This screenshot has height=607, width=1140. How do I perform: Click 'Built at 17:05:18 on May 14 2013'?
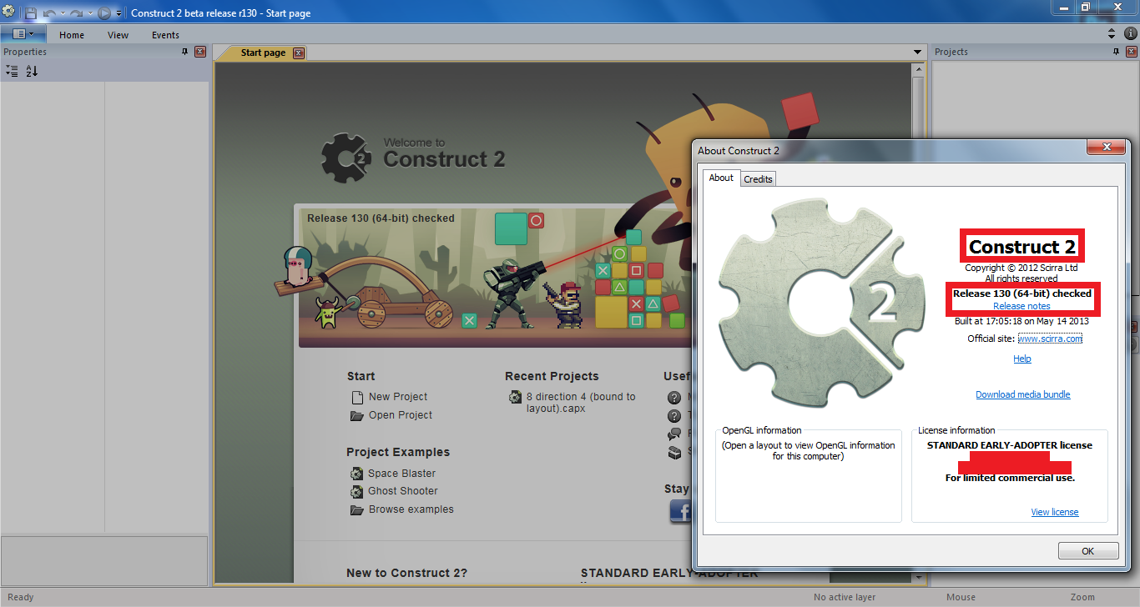(1021, 321)
